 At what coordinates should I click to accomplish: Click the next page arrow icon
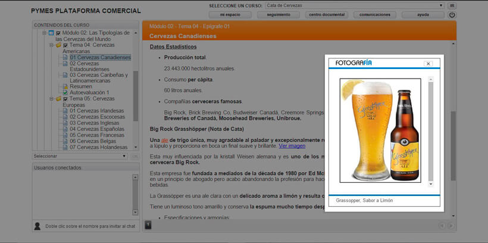pyautogui.click(x=451, y=226)
